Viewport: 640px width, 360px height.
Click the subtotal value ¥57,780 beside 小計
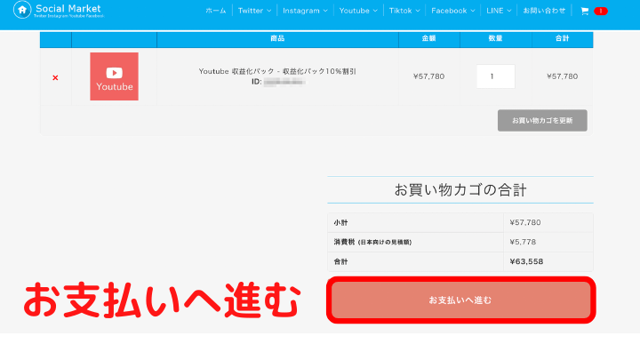[x=525, y=222]
